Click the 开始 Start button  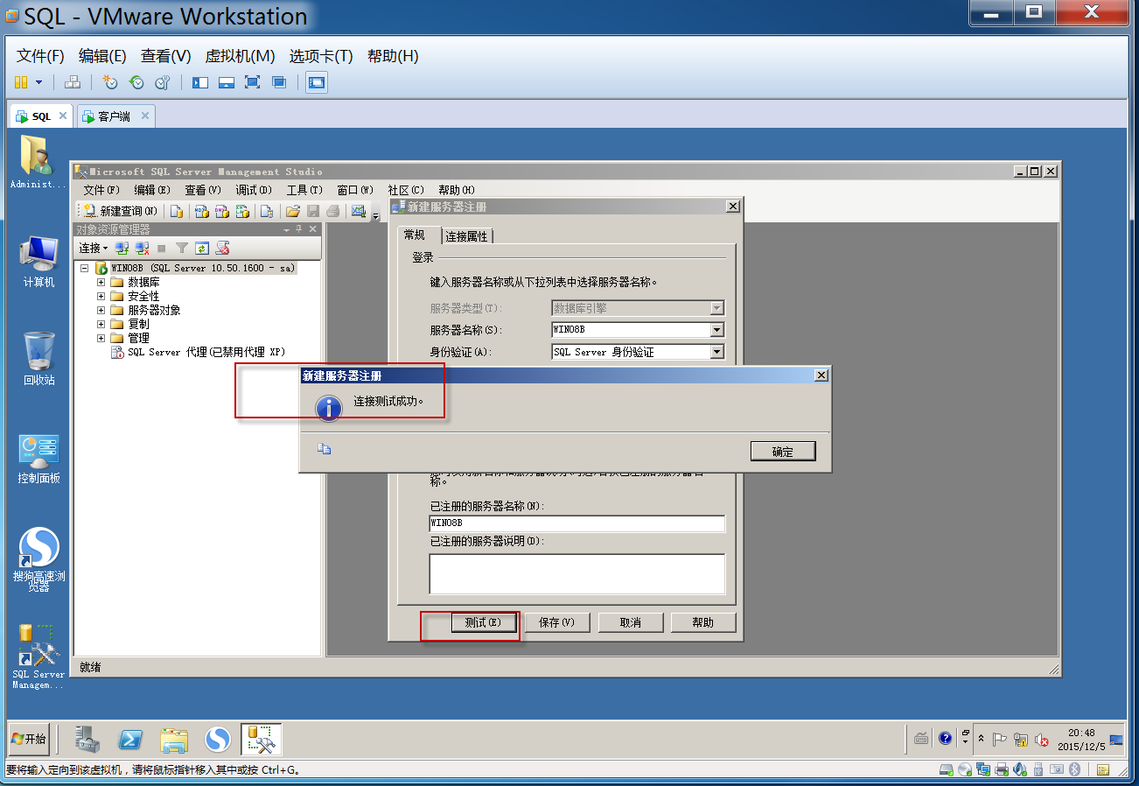pyautogui.click(x=29, y=739)
